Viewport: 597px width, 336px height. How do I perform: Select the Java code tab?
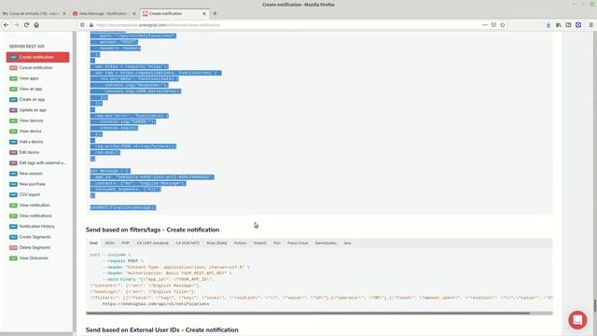tap(348, 243)
